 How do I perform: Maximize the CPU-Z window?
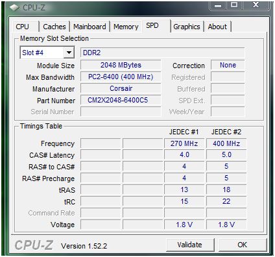[x=234, y=5]
